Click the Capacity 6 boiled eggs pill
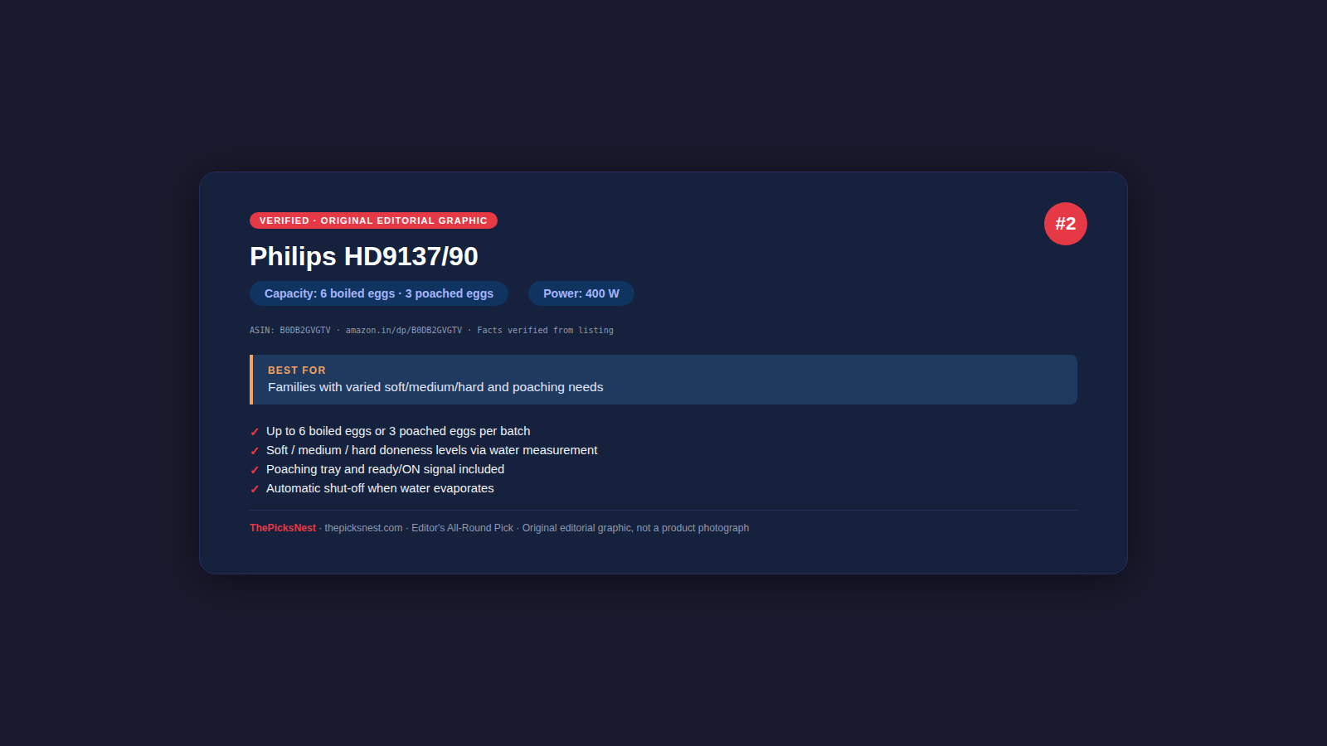1327x746 pixels. tap(379, 293)
